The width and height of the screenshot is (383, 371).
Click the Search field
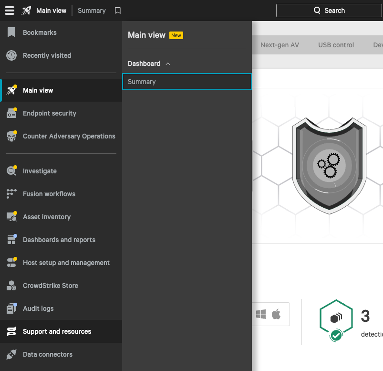329,11
